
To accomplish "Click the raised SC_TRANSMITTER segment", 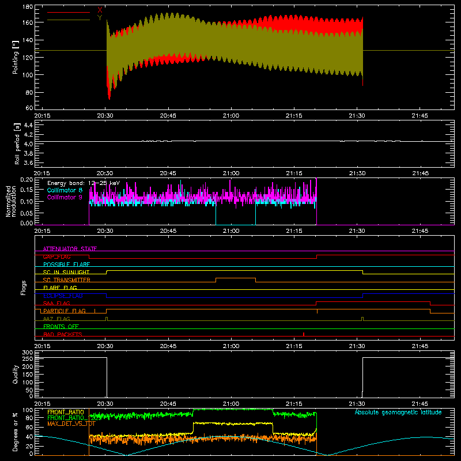I will click(x=236, y=278).
